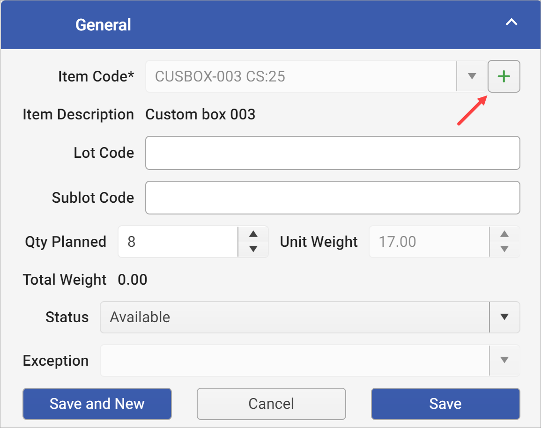Collapse the General section header

pos(511,22)
